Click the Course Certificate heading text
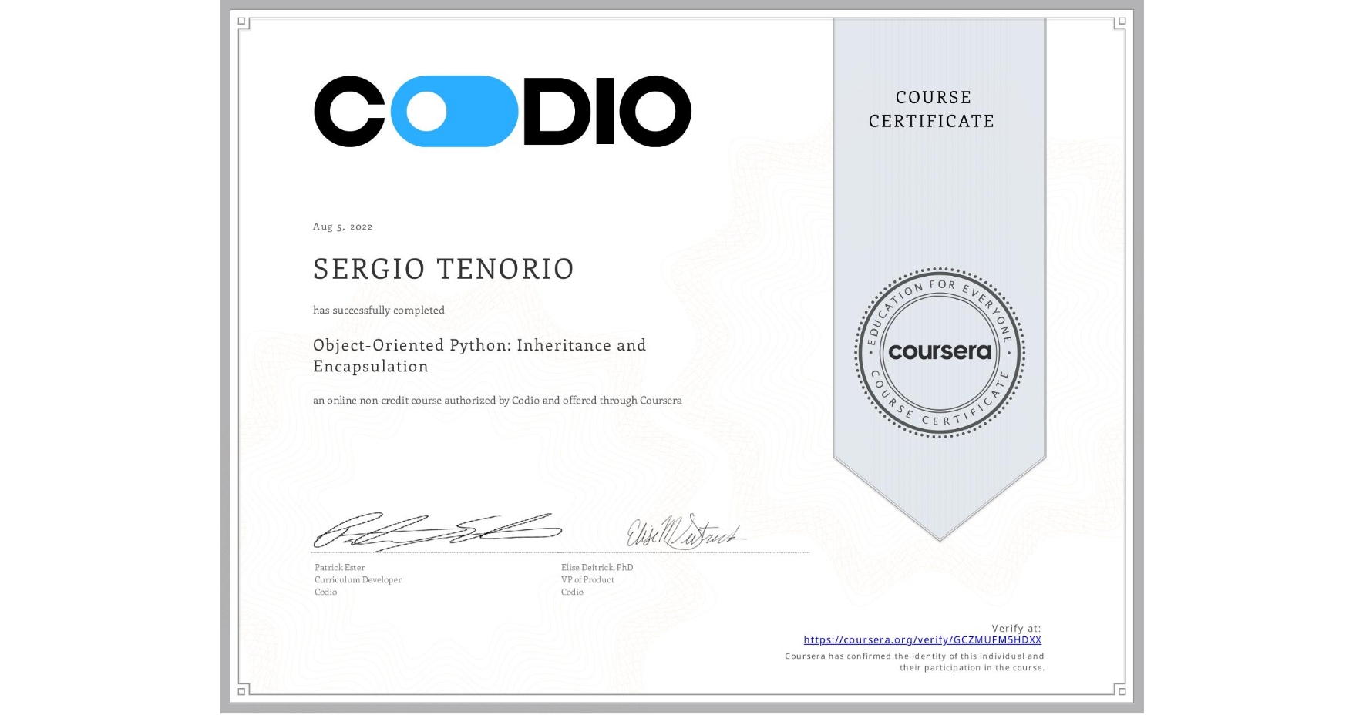This screenshot has width=1366, height=715. click(x=931, y=109)
